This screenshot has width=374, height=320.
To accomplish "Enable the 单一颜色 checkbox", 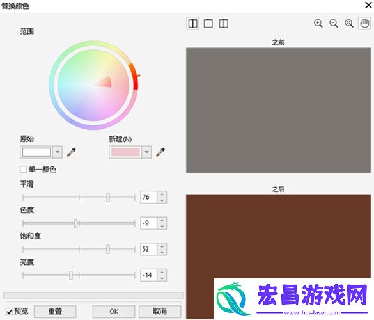I will (x=24, y=170).
